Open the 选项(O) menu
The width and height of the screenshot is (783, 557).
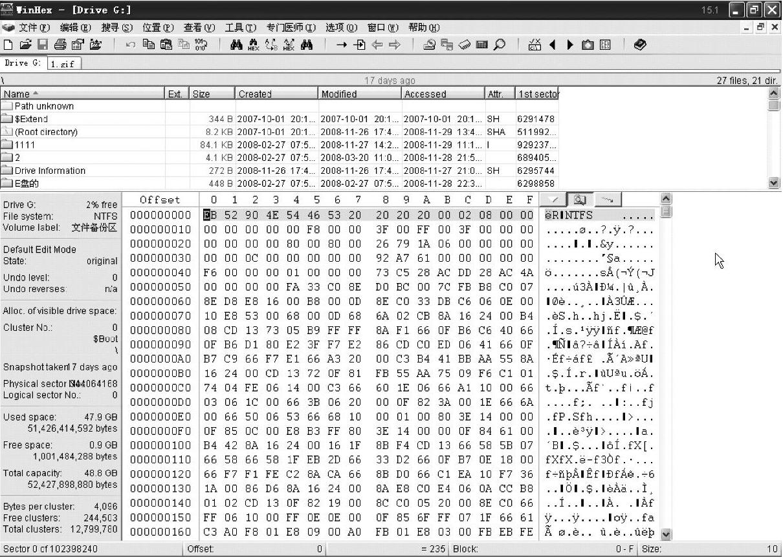point(341,28)
